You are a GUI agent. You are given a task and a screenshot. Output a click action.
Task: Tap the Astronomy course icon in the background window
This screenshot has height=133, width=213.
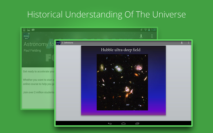(x=26, y=36)
